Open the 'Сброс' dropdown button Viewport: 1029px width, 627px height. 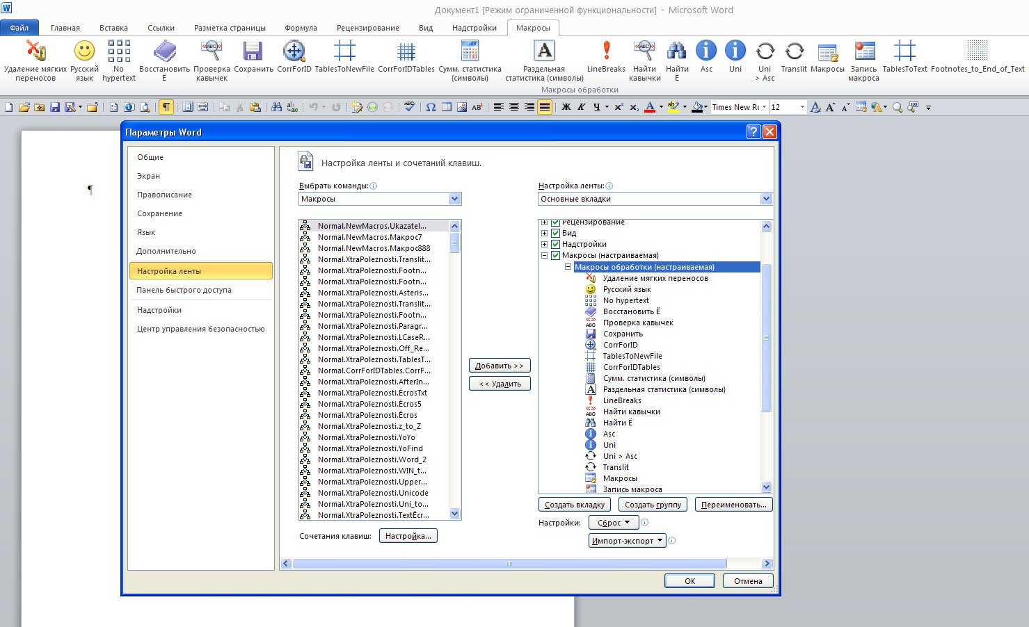[x=613, y=523]
